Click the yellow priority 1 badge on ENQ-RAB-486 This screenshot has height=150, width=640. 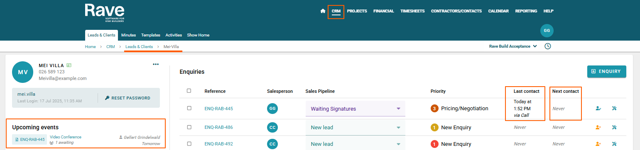(434, 127)
